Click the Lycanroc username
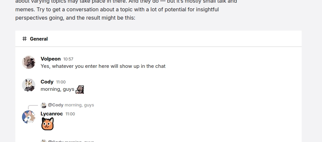The image size is (322, 142). [x=52, y=114]
